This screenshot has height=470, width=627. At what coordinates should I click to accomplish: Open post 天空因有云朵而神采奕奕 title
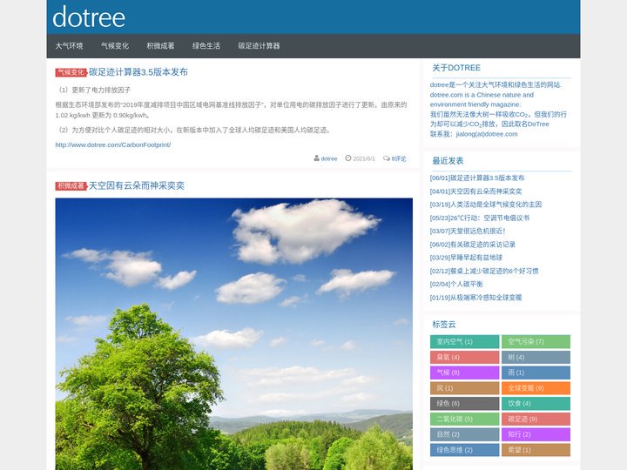pyautogui.click(x=137, y=185)
